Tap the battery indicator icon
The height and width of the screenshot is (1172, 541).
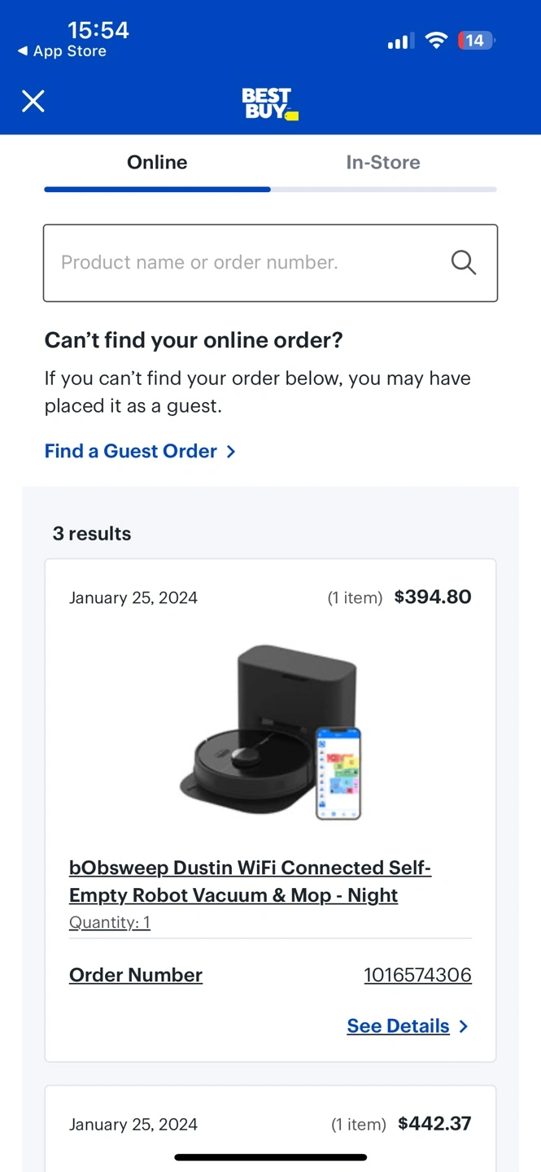pyautogui.click(x=476, y=41)
